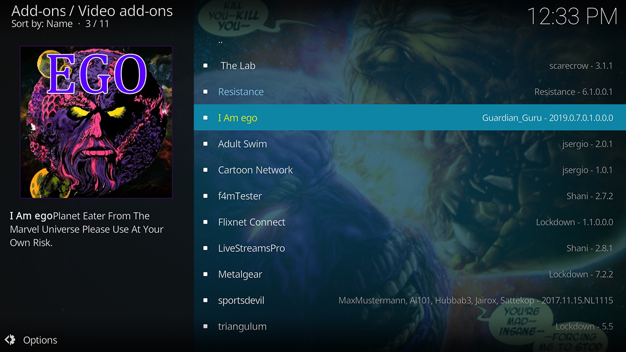Open the Options gear icon

tap(10, 340)
